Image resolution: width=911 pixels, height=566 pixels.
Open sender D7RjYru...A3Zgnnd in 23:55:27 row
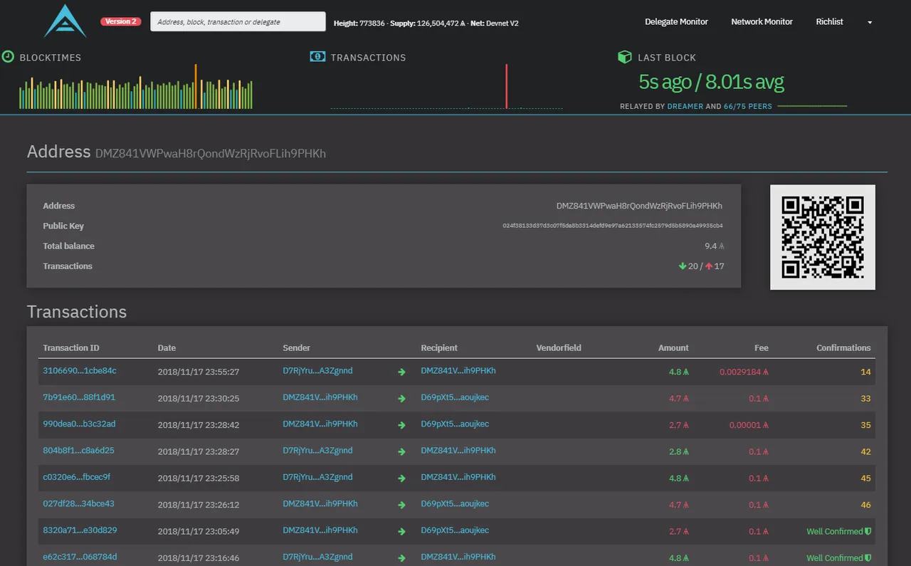(x=317, y=370)
